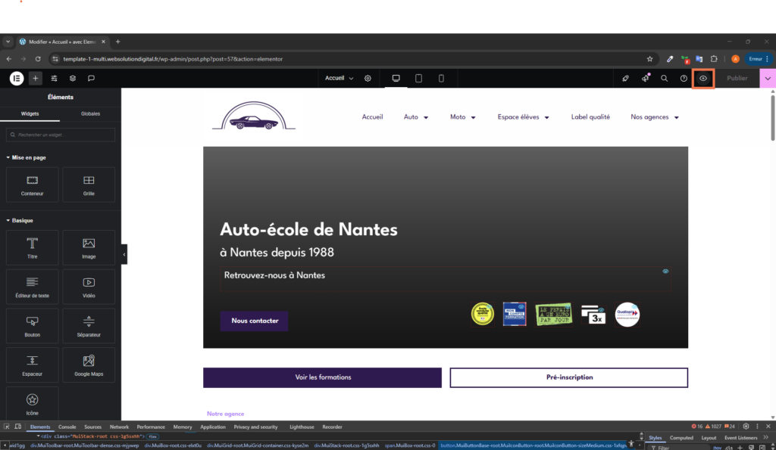Switch to mobile responsive view
The image size is (776, 450).
(x=442, y=78)
